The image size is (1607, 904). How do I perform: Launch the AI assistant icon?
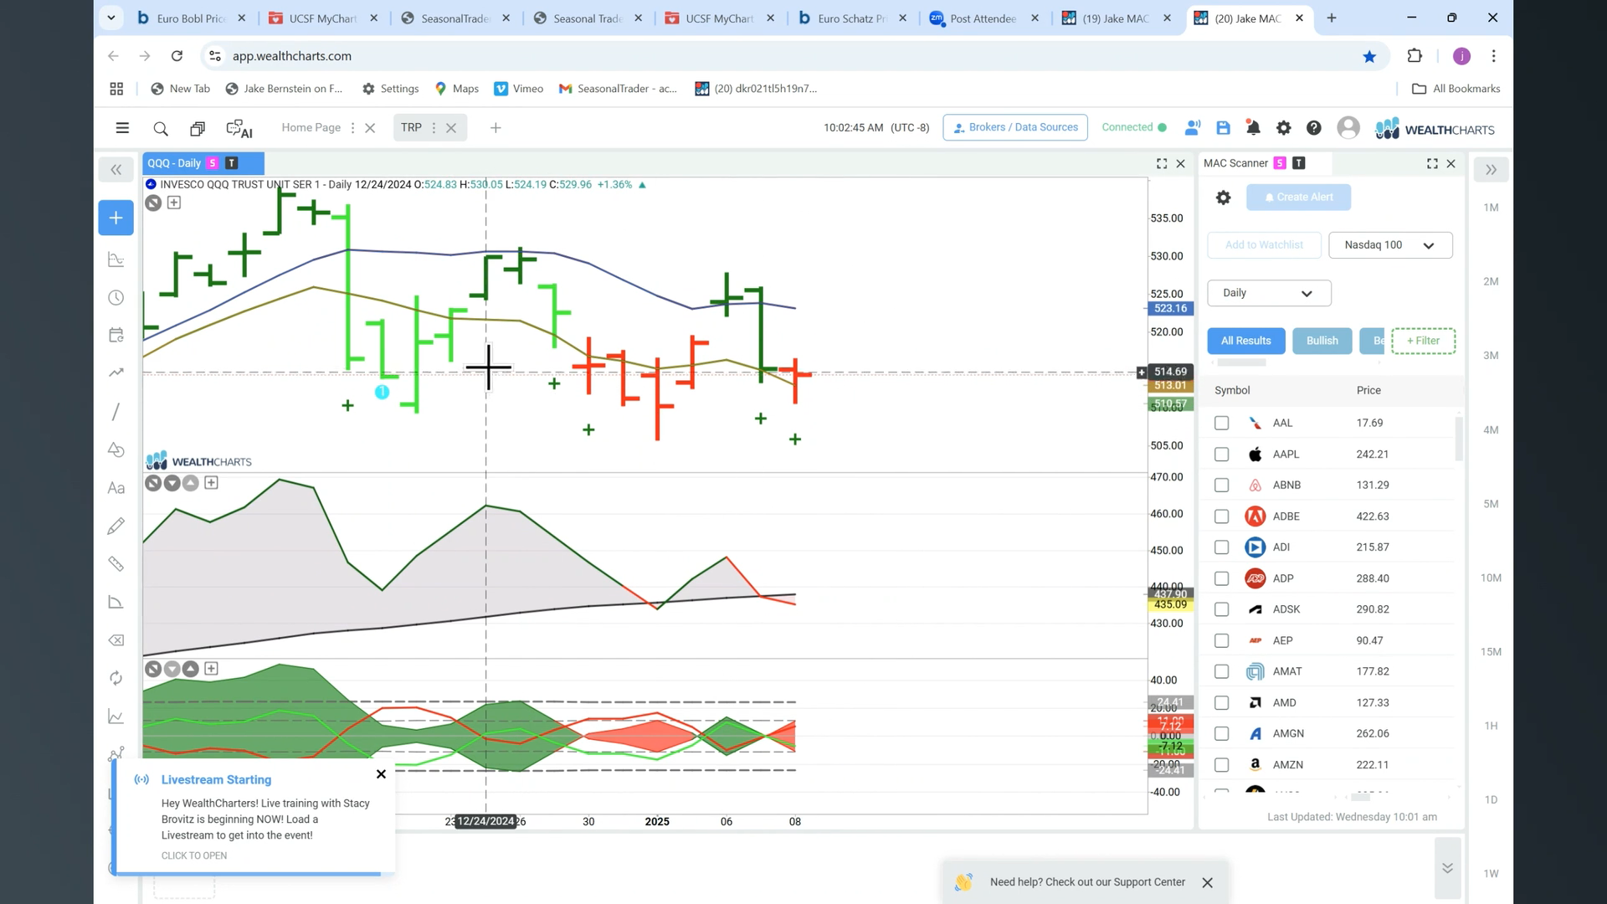[x=239, y=129]
